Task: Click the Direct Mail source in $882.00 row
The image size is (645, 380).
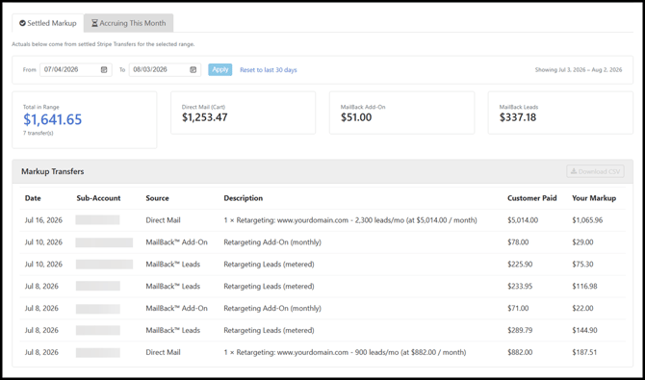Action: coord(163,352)
